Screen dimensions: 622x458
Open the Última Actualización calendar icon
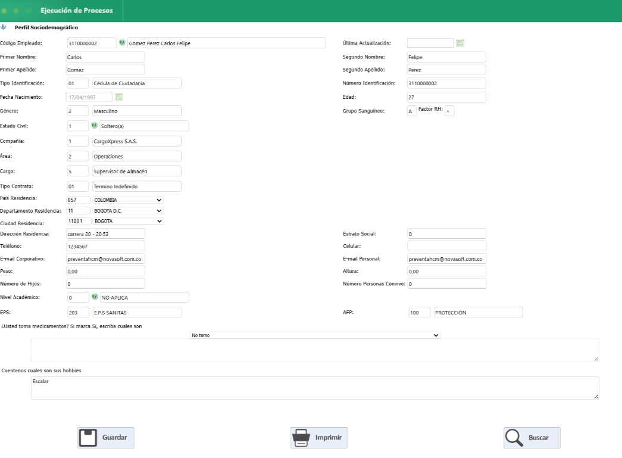460,43
